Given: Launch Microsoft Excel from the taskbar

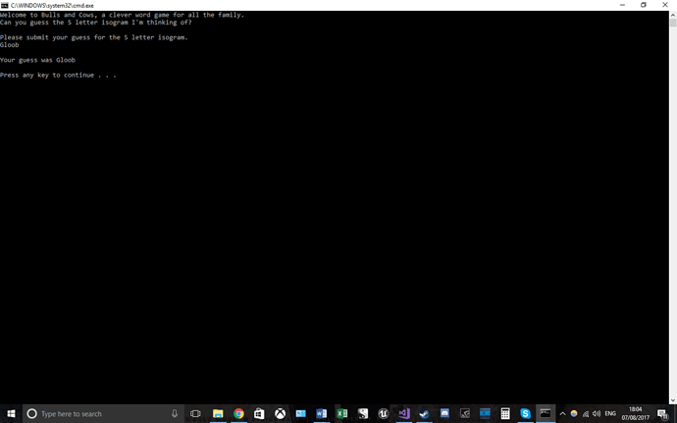Looking at the screenshot, I should tap(342, 413).
